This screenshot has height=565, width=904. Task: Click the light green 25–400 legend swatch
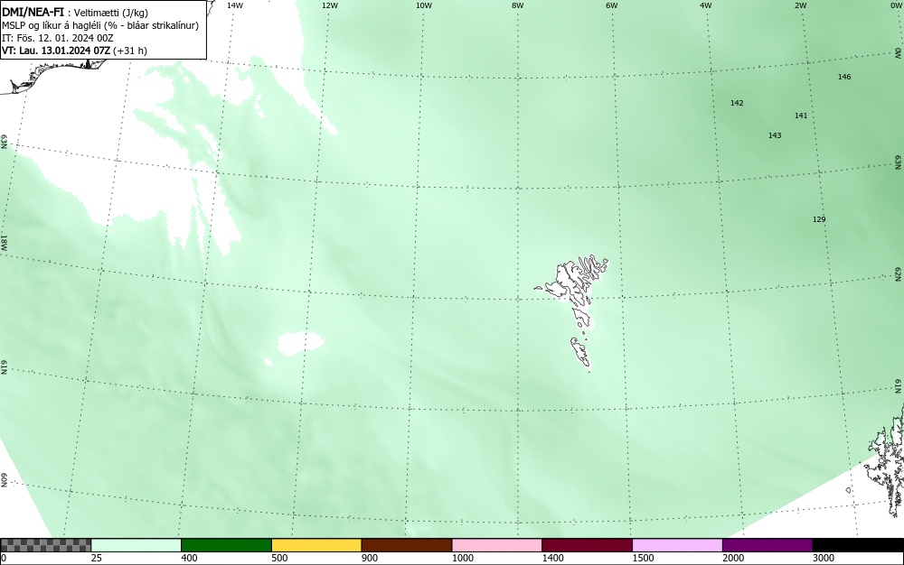[x=137, y=545]
